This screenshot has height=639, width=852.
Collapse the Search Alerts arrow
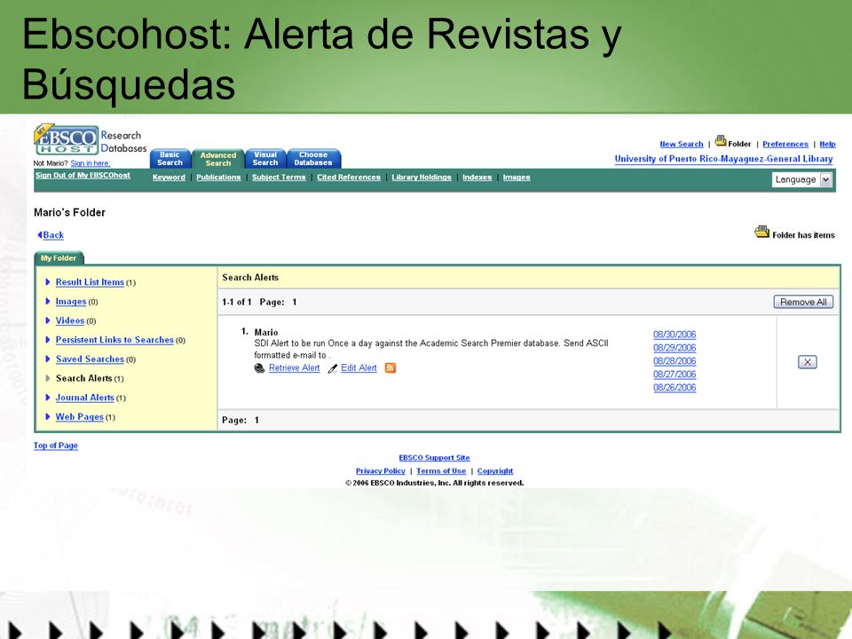click(x=48, y=378)
